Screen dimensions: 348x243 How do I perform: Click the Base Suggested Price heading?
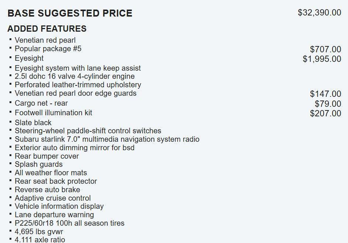pyautogui.click(x=70, y=13)
